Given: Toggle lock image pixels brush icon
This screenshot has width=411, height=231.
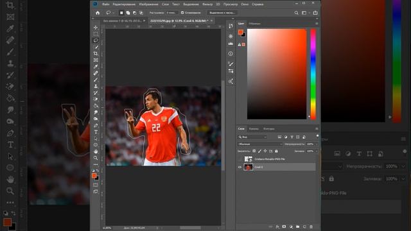Looking at the screenshot, I should pos(259,151).
